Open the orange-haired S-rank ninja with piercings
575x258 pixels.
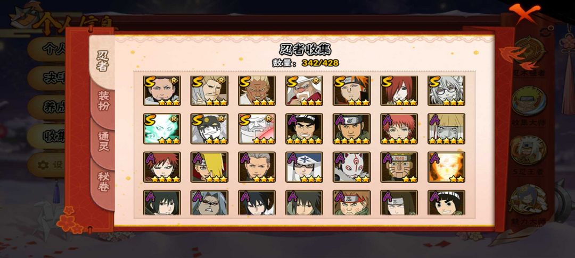pos(352,91)
